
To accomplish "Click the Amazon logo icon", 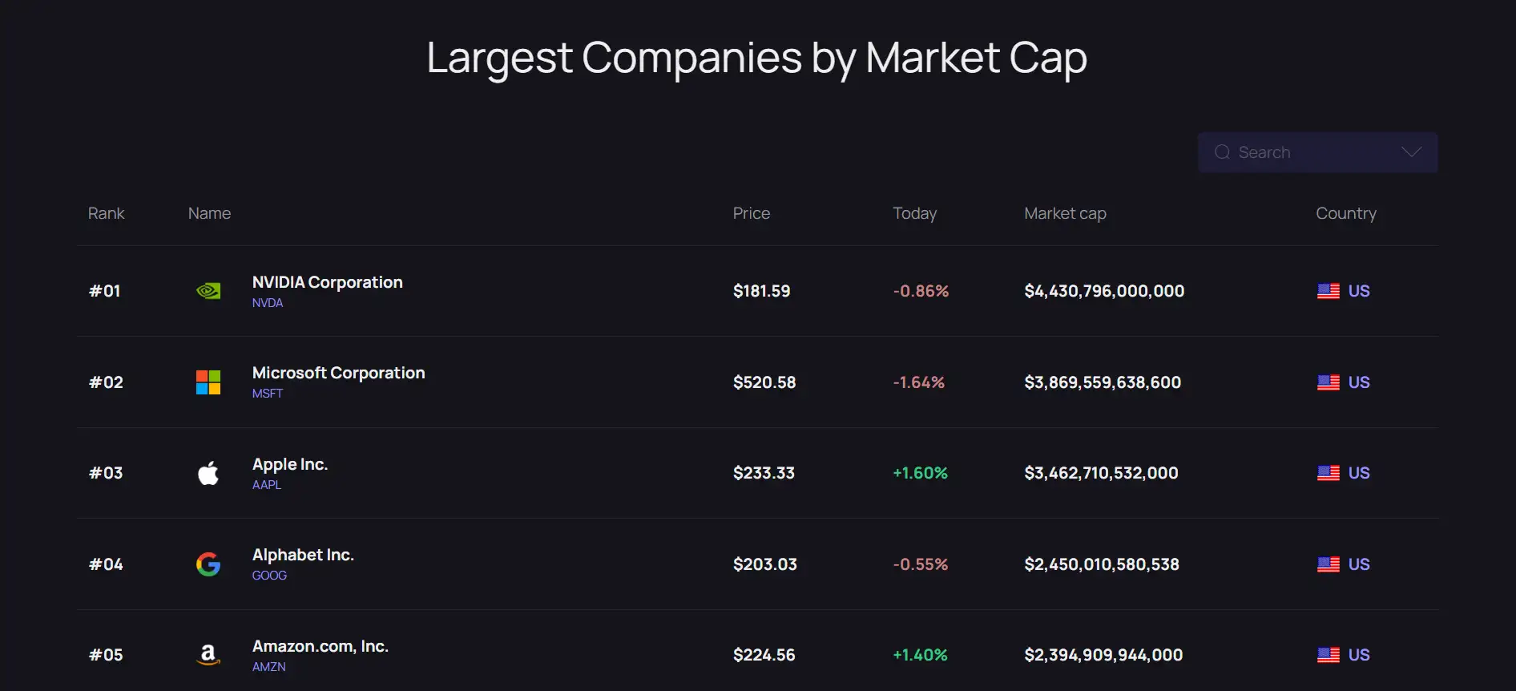I will point(208,655).
